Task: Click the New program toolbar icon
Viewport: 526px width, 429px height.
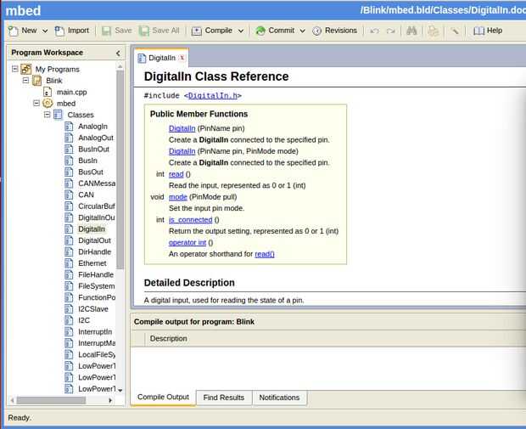Action: coord(14,31)
